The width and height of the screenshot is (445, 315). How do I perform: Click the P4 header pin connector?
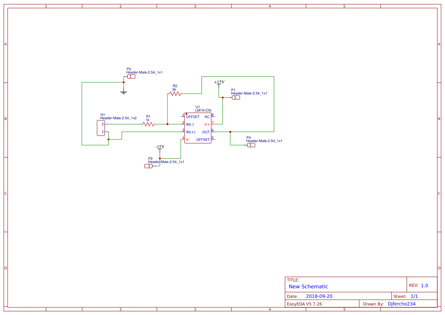point(251,145)
